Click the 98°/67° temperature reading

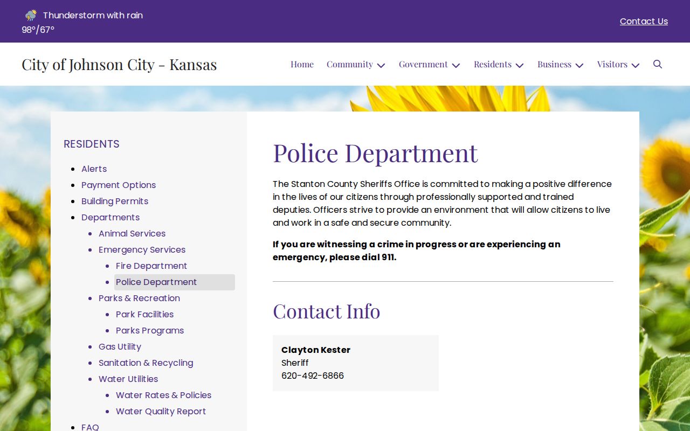(38, 30)
